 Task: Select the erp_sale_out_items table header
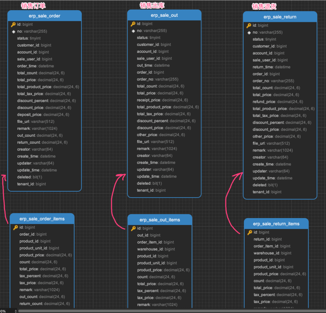point(160,220)
